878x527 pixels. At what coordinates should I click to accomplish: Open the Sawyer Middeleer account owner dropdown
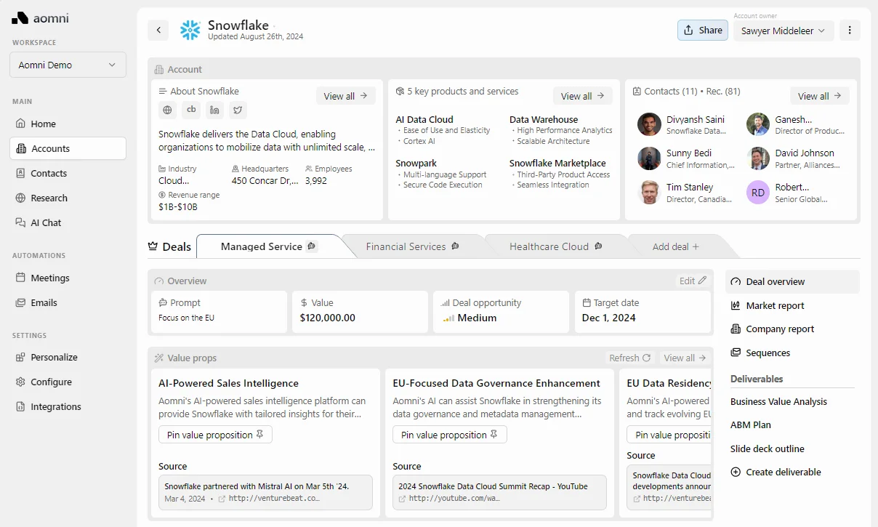784,31
